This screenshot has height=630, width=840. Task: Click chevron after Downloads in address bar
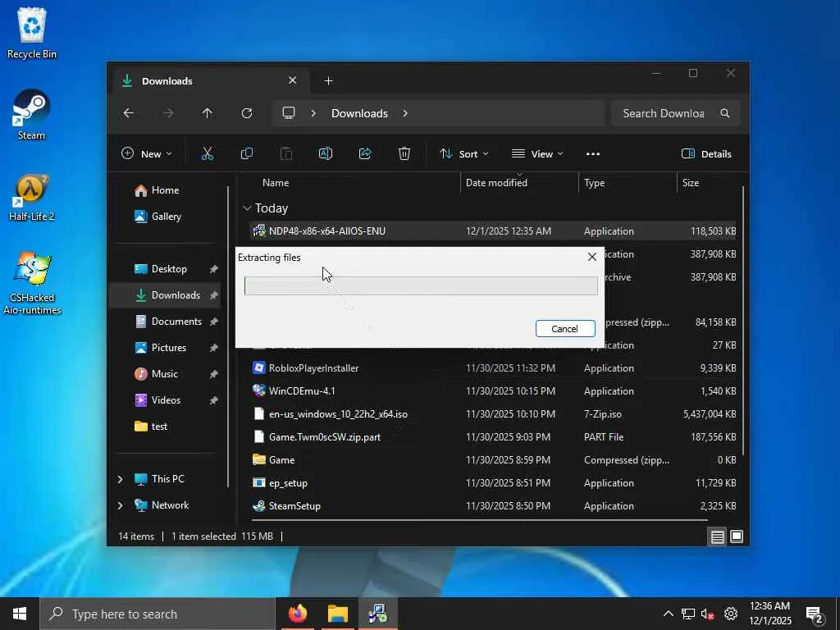point(405,113)
